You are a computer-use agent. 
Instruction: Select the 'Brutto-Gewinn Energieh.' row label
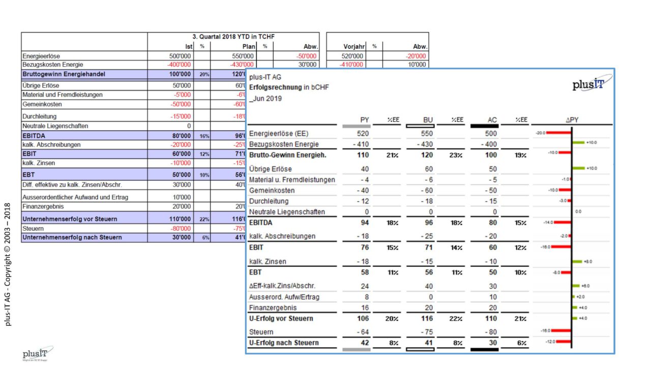(287, 155)
